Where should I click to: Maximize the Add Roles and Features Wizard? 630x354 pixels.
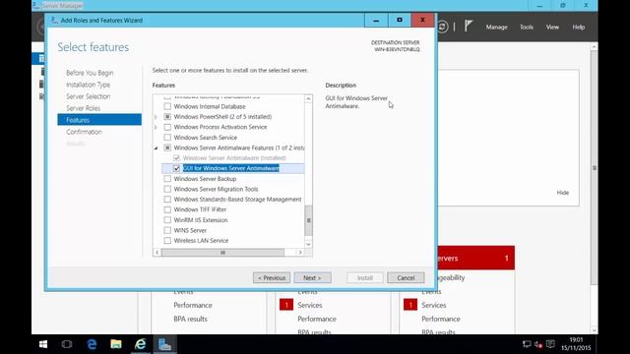(x=400, y=20)
